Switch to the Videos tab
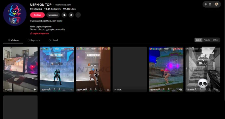The height and width of the screenshot is (119, 225). tap(13, 40)
